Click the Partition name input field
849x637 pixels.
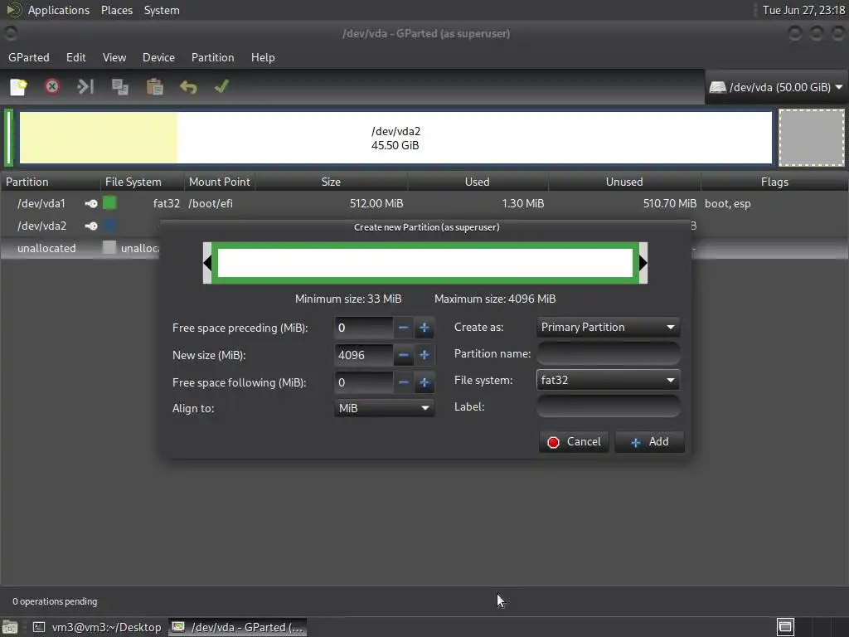pyautogui.click(x=608, y=353)
